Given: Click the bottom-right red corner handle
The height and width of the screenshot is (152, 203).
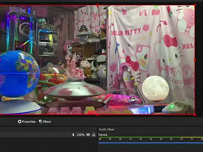Looking at the screenshot, I should [195, 115].
